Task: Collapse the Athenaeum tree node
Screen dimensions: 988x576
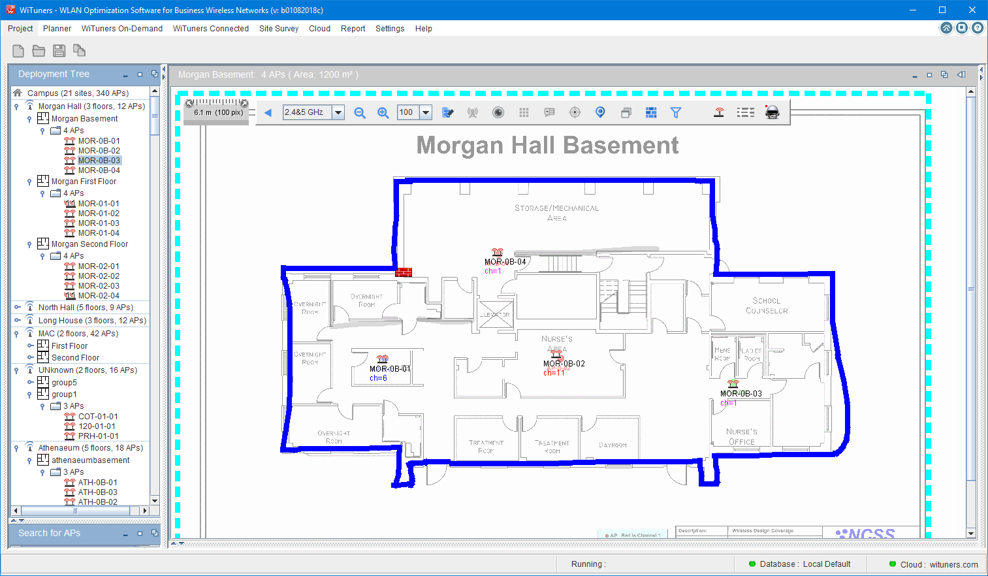Action: click(16, 448)
